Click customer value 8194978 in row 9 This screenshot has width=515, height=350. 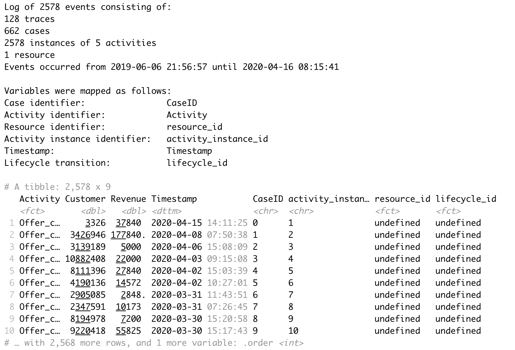[88, 319]
